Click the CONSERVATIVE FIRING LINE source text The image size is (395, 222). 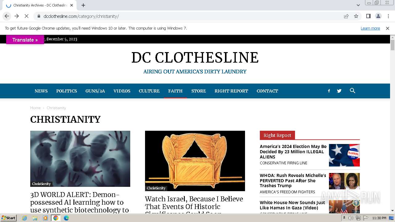coord(284,163)
